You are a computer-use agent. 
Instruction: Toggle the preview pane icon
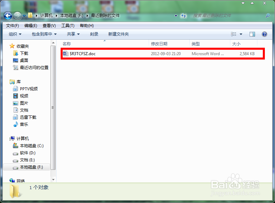click(x=252, y=34)
